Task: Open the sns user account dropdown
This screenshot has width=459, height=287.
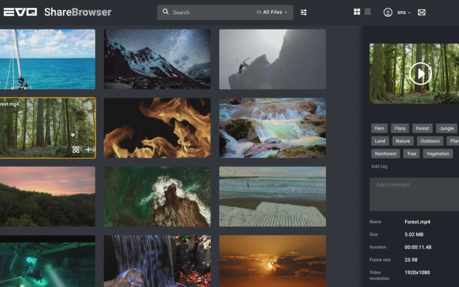Action: 404,12
